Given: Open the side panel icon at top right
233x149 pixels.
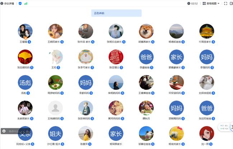Looking at the screenshot, I should pyautogui.click(x=232, y=4).
